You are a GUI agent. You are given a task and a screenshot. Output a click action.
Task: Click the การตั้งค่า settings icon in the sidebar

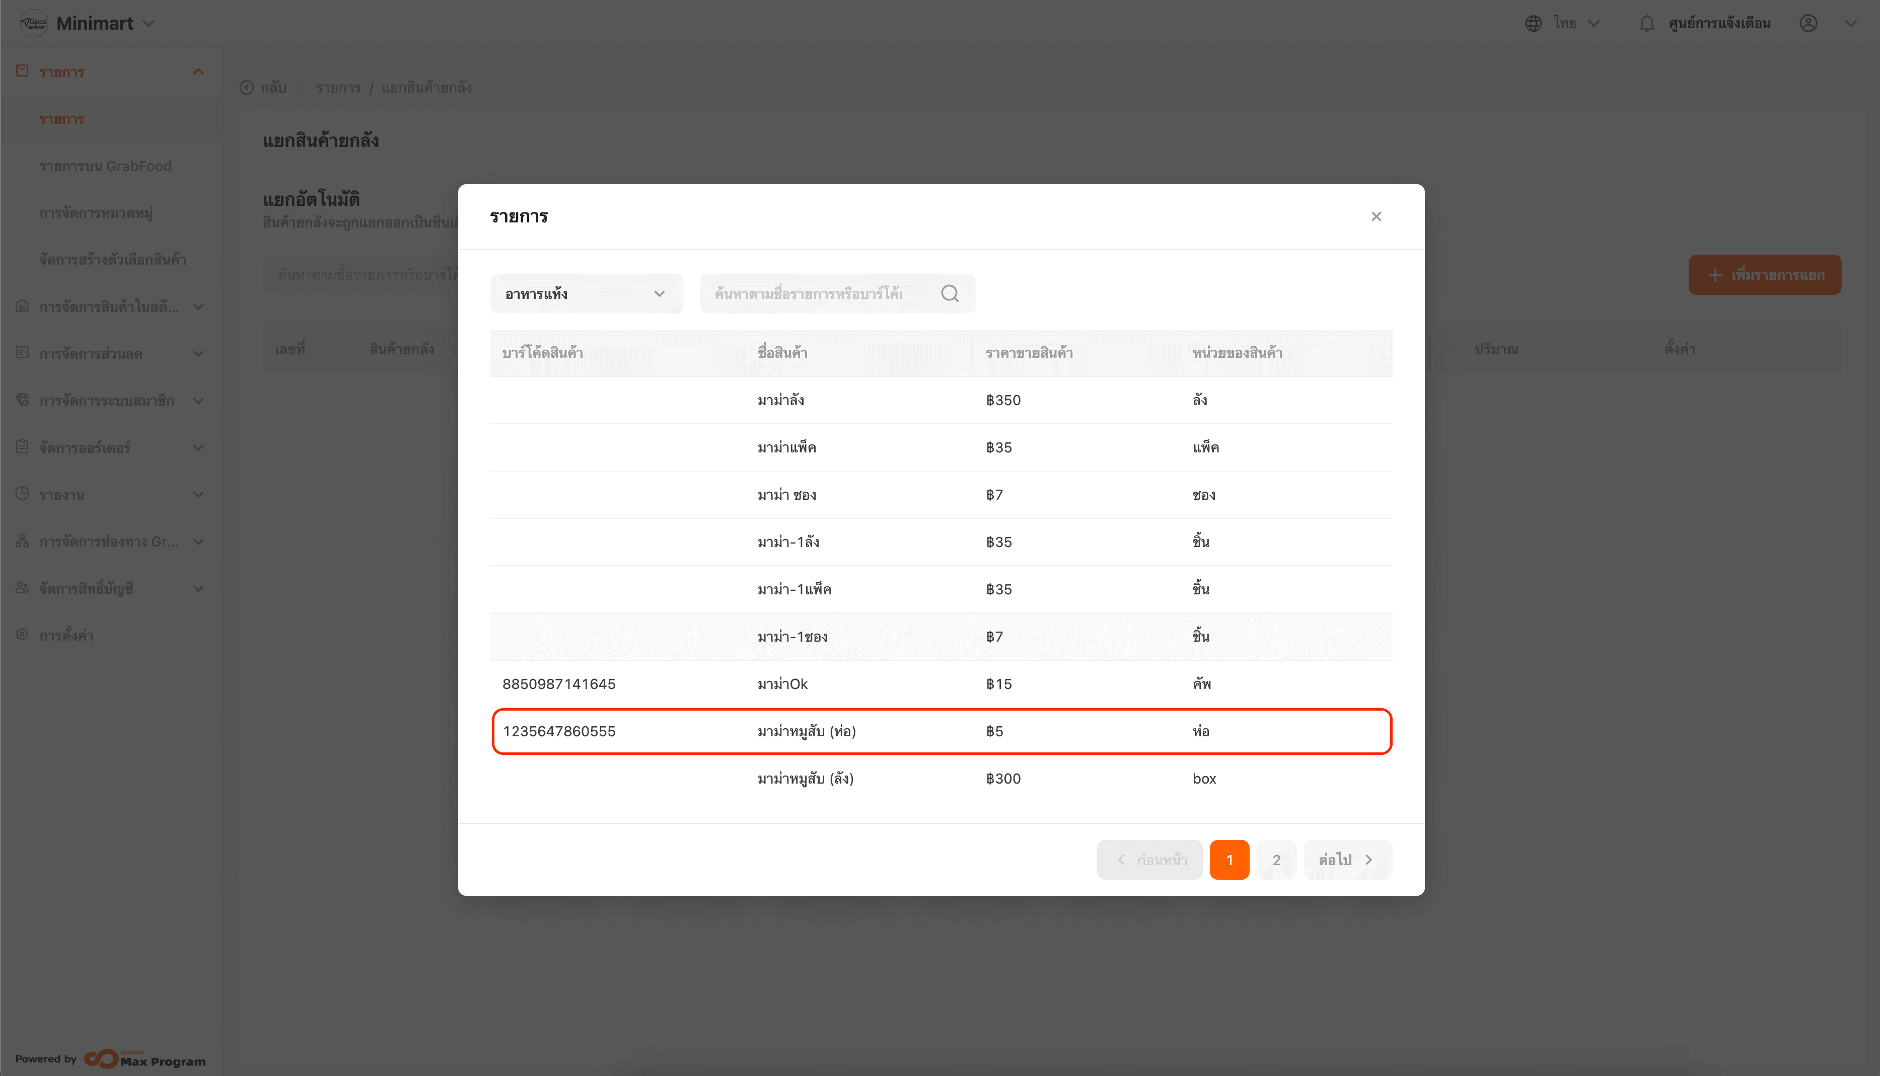[22, 635]
